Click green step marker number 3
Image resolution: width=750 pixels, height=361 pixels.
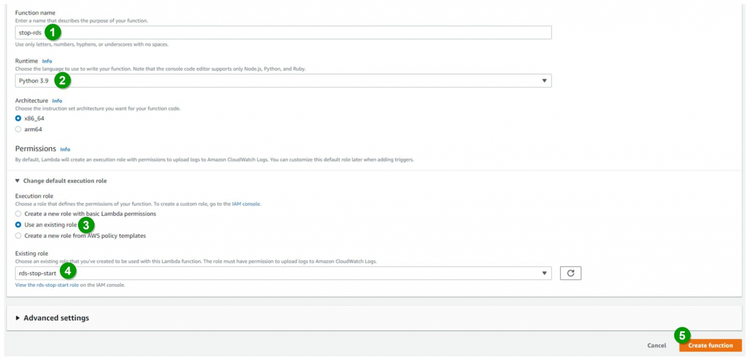coord(86,225)
